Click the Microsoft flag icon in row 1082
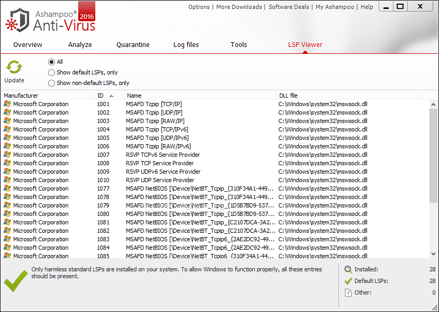Image resolution: width=439 pixels, height=312 pixels. click(x=7, y=231)
